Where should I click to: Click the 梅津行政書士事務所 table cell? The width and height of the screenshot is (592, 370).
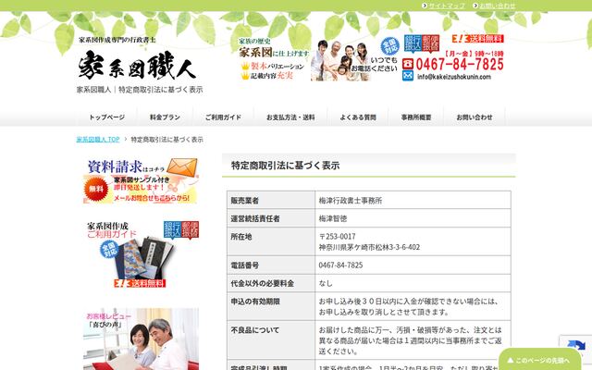413,201
